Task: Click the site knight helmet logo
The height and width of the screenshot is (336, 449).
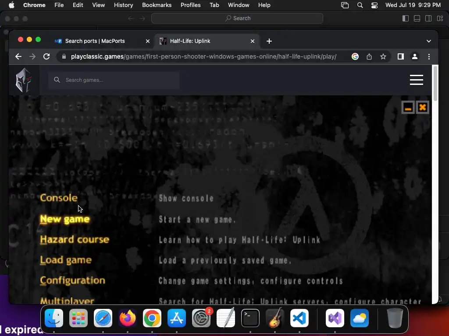Action: pos(24,80)
